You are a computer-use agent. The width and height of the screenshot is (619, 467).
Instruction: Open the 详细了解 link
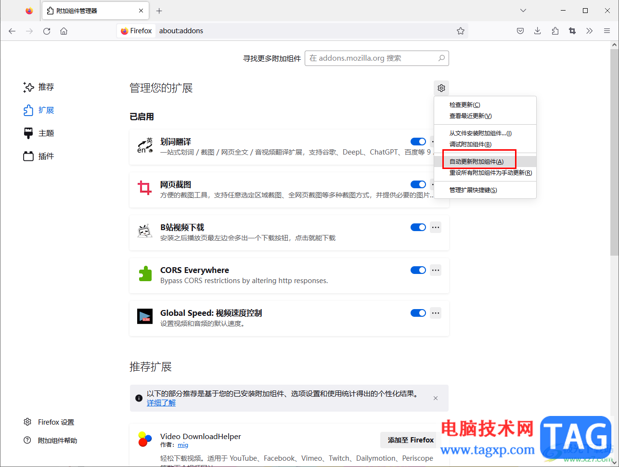tap(161, 403)
